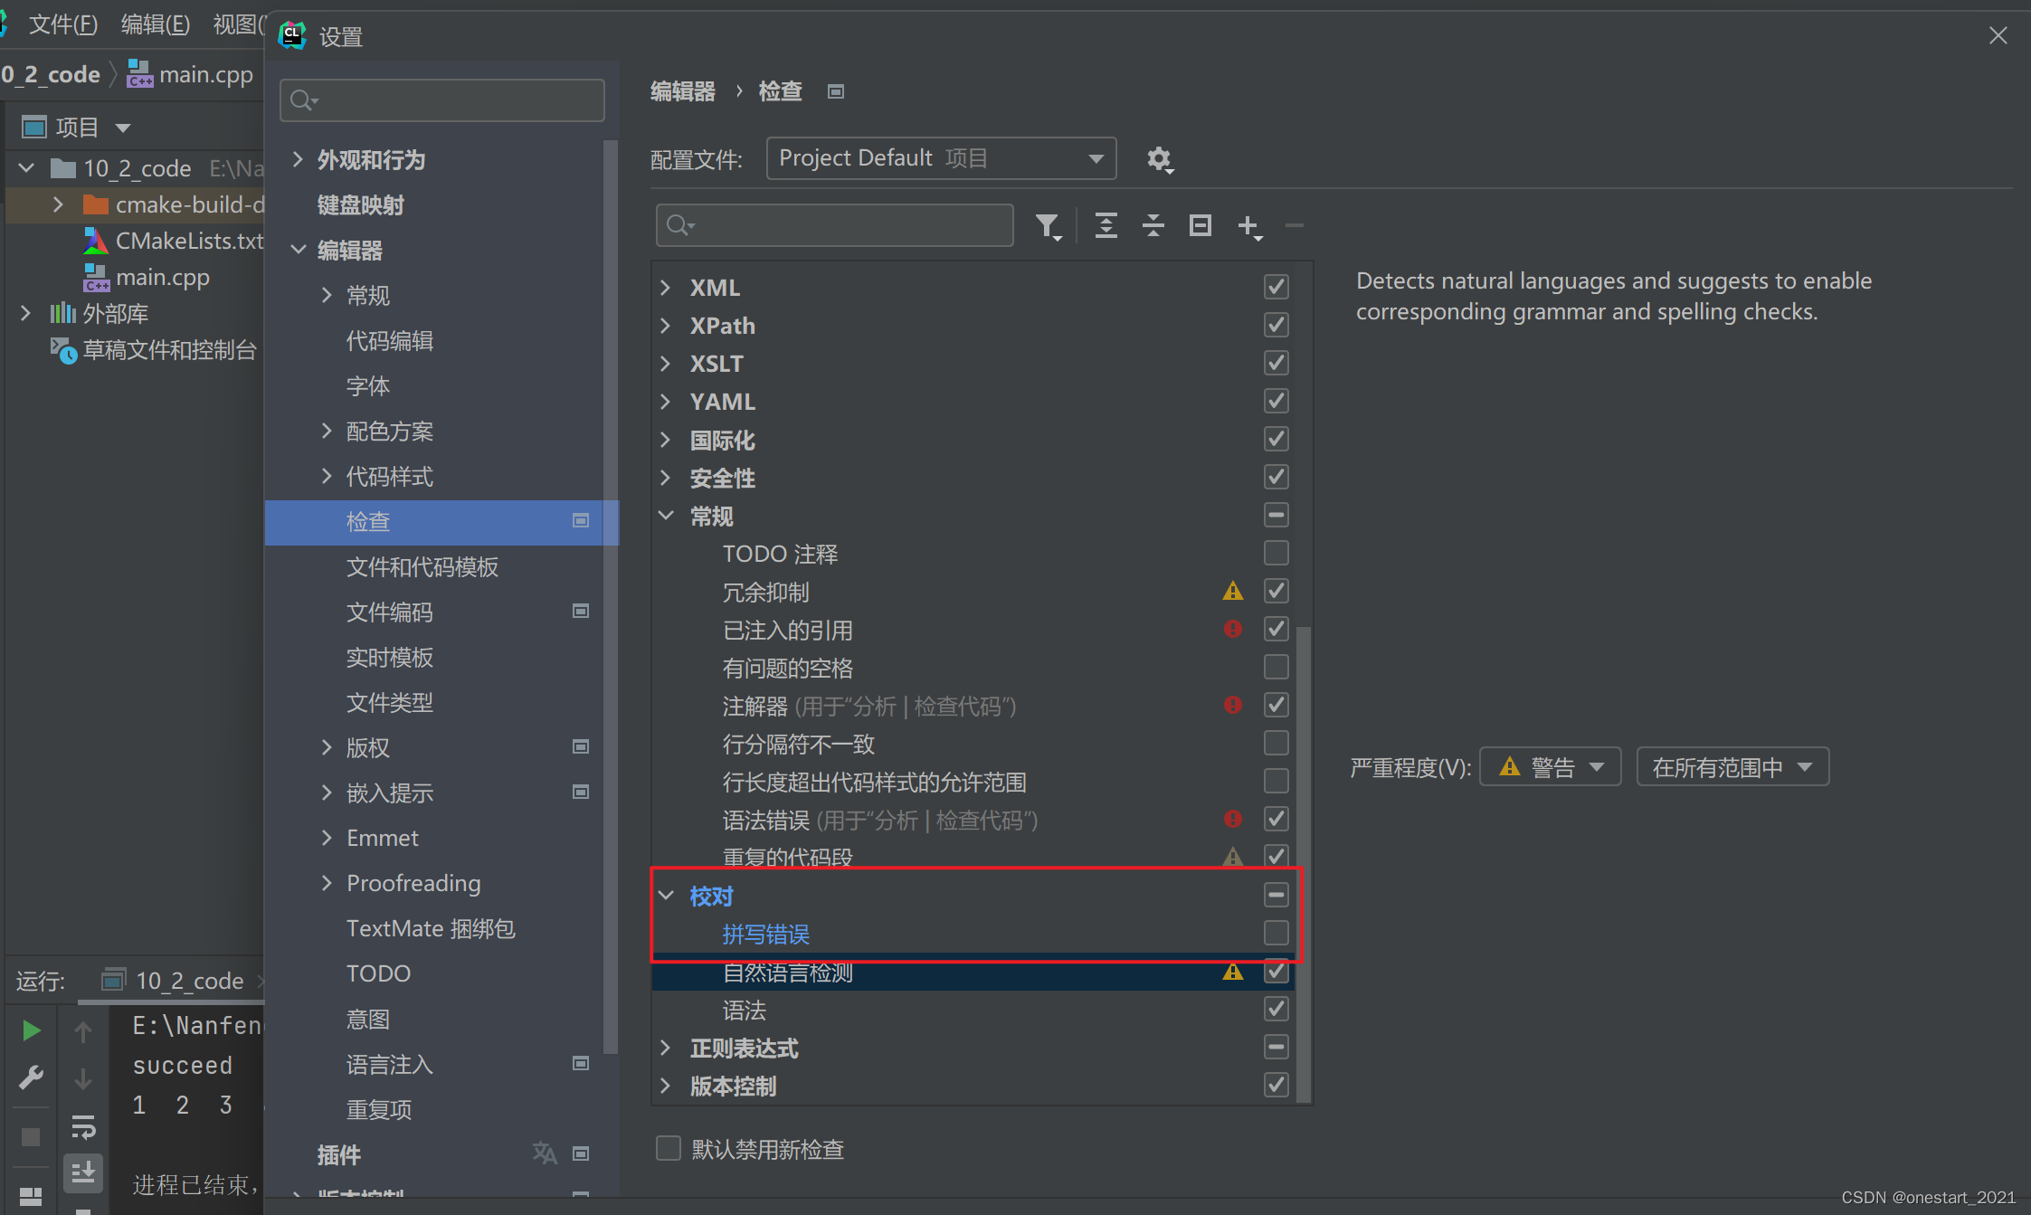Click the collapse all inspections icon
Image resolution: width=2031 pixels, height=1215 pixels.
click(1153, 225)
